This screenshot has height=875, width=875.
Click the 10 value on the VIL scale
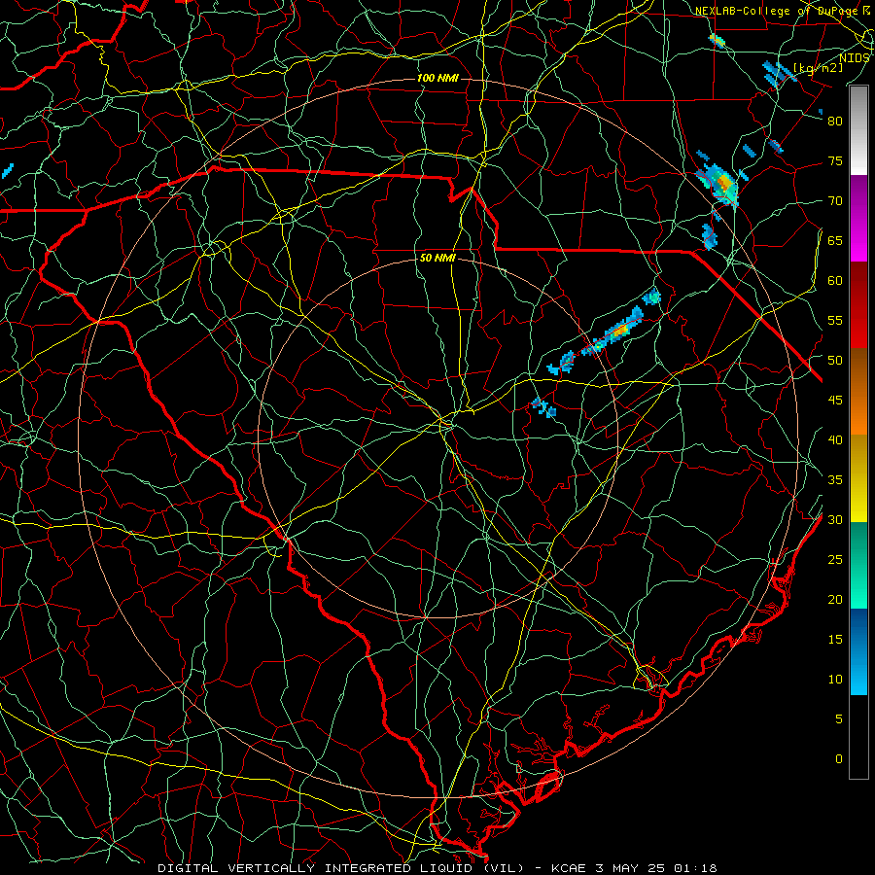pos(835,680)
